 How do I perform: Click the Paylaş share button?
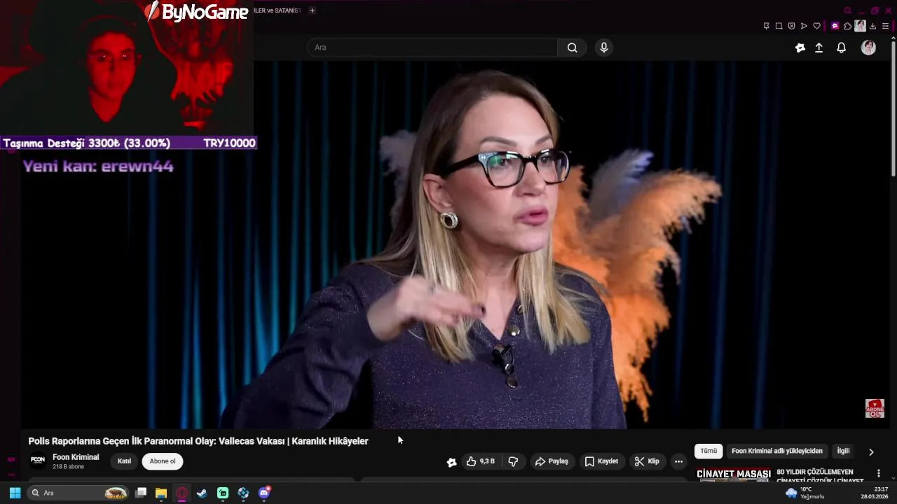[552, 461]
